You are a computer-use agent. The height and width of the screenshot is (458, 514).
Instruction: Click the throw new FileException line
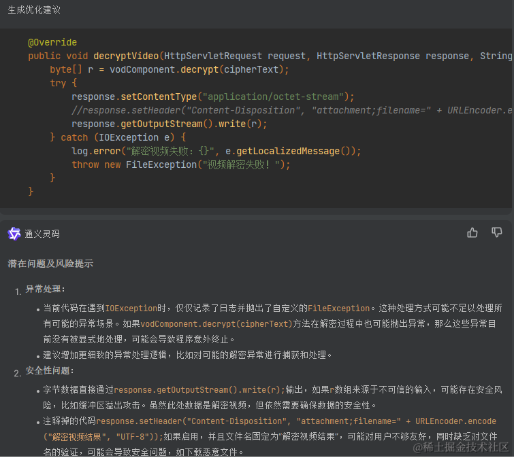181,164
